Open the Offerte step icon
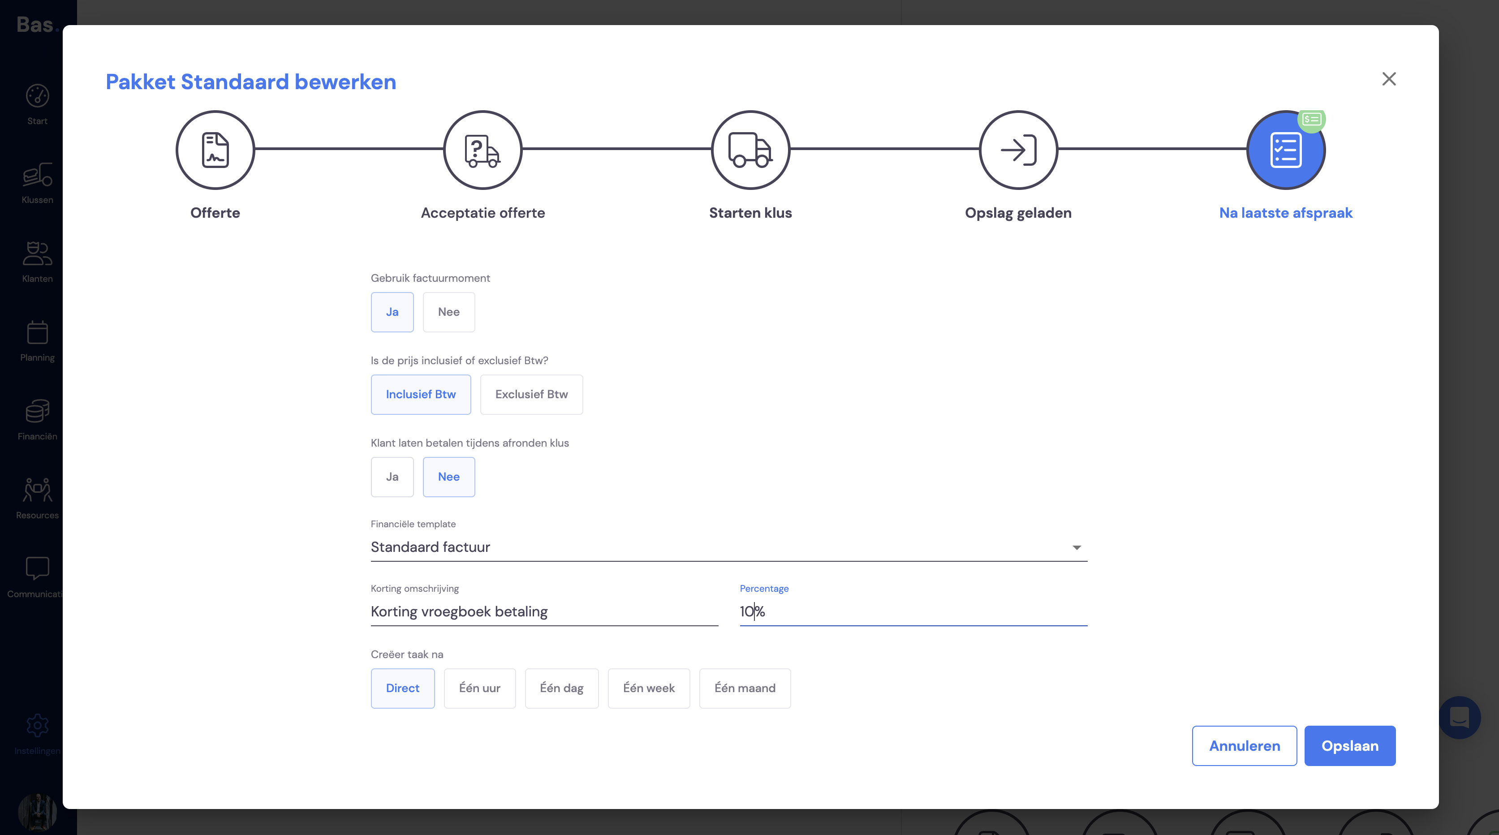1499x835 pixels. tap(215, 150)
